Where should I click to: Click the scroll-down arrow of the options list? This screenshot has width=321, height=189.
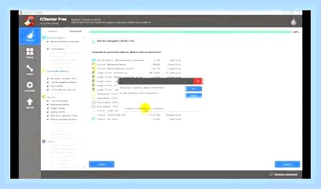click(x=84, y=167)
